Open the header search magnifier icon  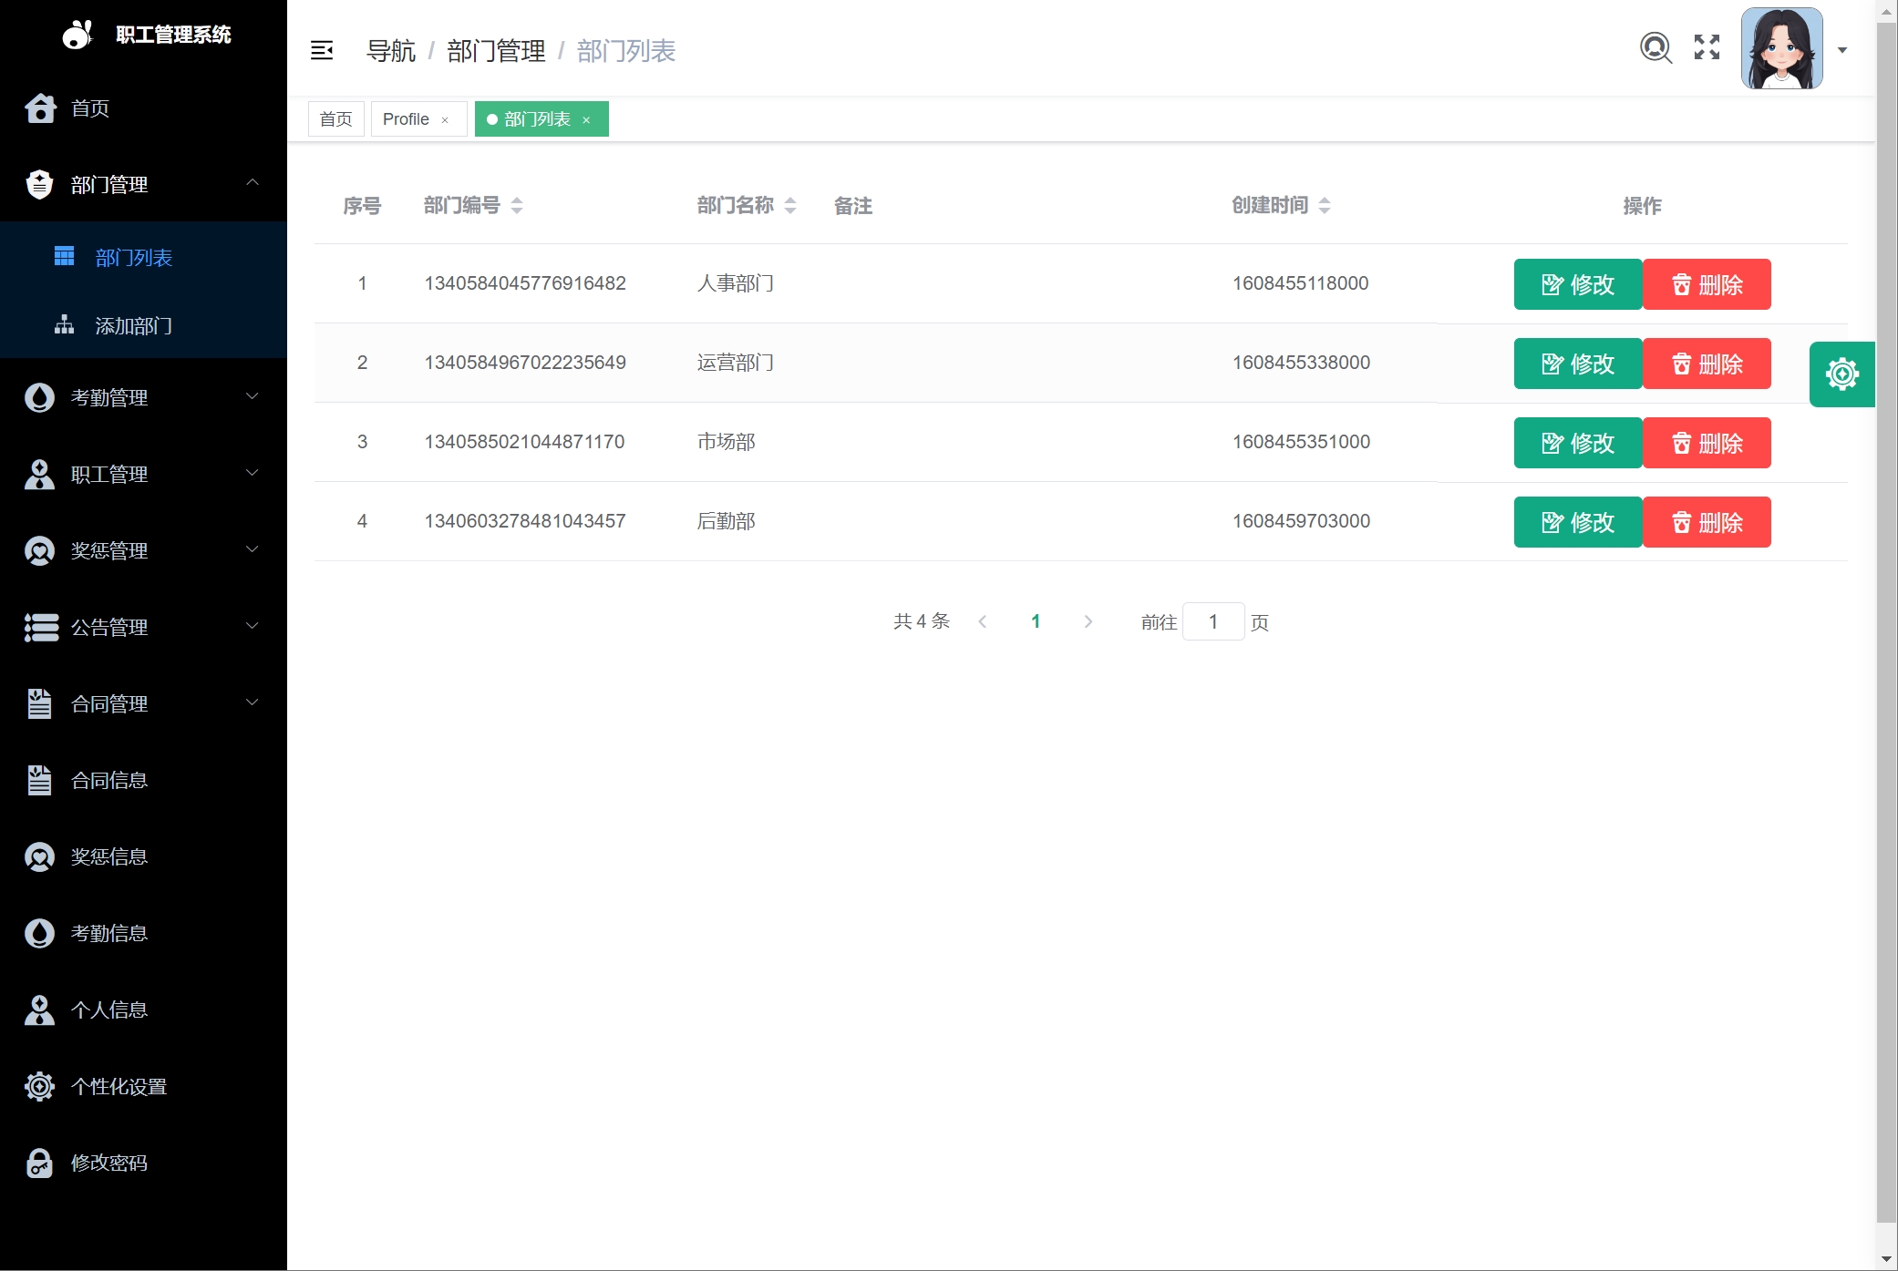pyautogui.click(x=1656, y=47)
